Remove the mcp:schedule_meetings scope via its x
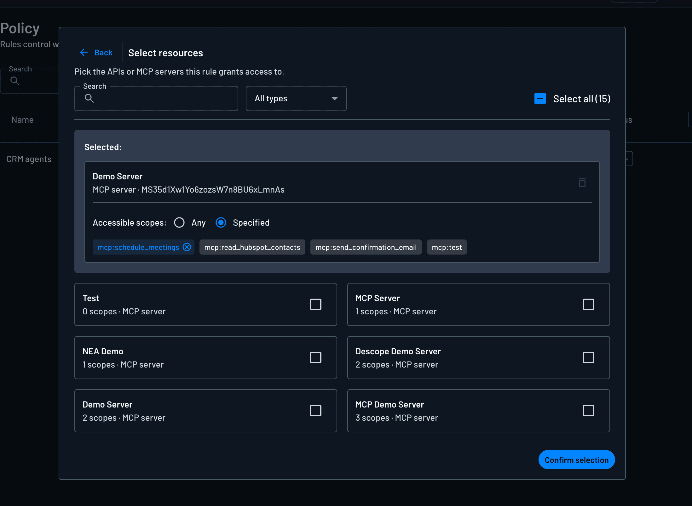Viewport: 692px width, 506px height. click(x=187, y=247)
